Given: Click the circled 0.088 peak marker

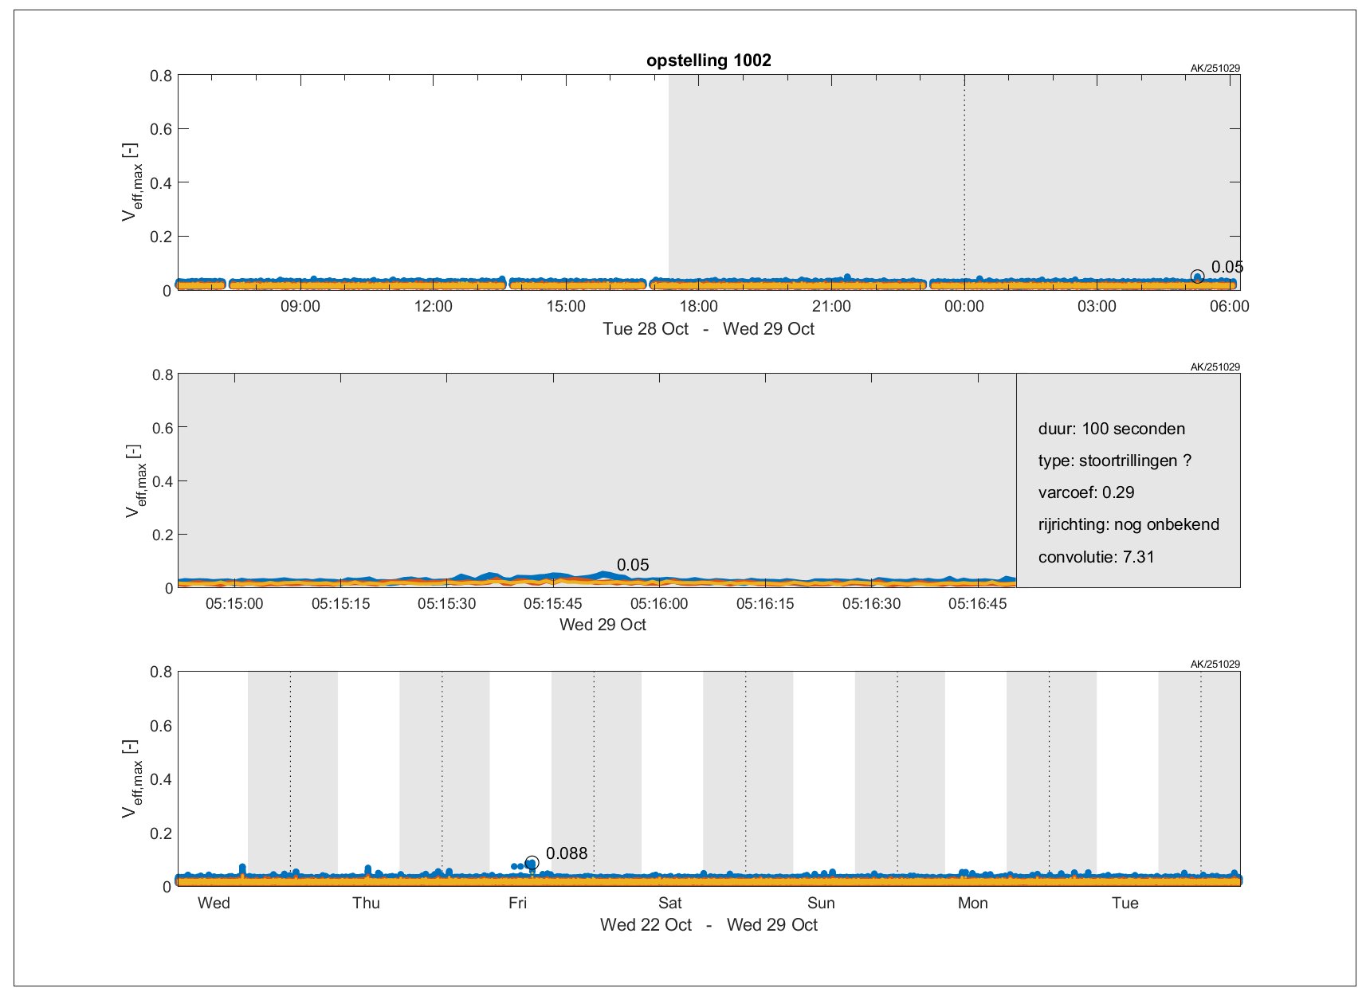Looking at the screenshot, I should 532,863.
